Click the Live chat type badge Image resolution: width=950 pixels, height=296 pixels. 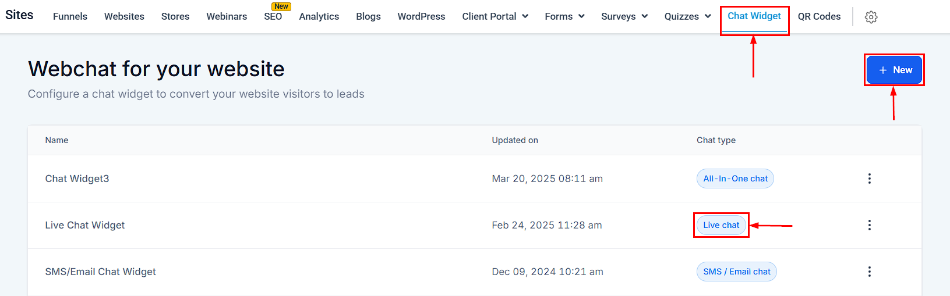[x=721, y=225]
